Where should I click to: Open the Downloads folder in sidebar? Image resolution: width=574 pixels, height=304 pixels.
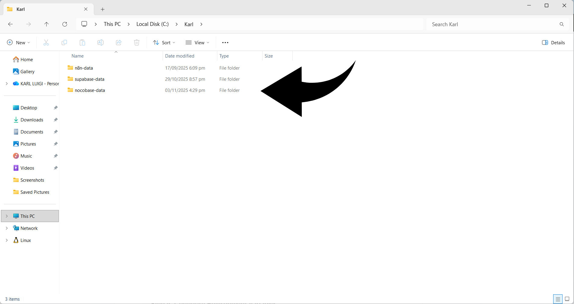point(32,120)
